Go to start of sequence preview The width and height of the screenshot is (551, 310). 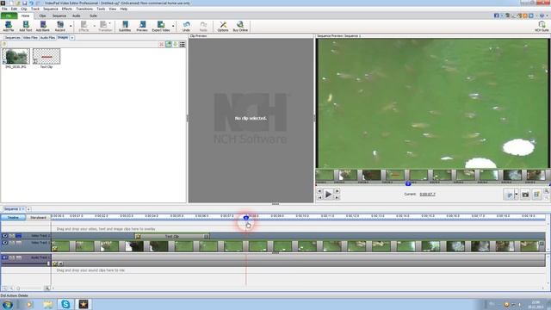319,197
